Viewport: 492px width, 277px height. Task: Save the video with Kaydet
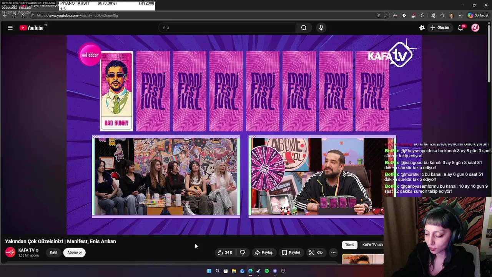pyautogui.click(x=291, y=253)
